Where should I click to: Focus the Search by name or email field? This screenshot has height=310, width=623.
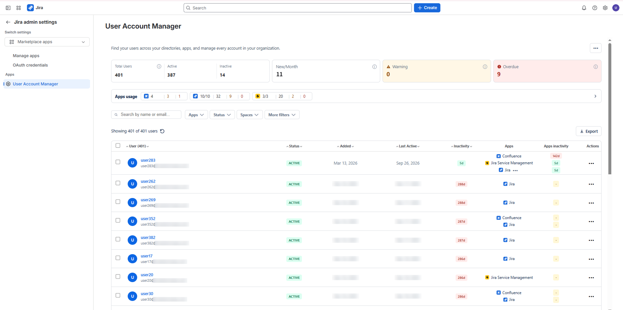[x=146, y=115]
